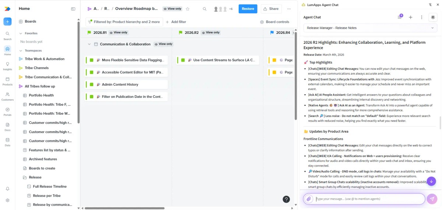Open notifications bell icon
The image size is (442, 210).
click(7, 189)
